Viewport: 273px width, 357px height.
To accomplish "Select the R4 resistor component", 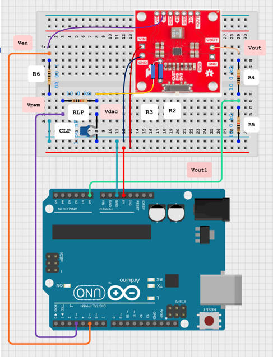I will point(239,77).
